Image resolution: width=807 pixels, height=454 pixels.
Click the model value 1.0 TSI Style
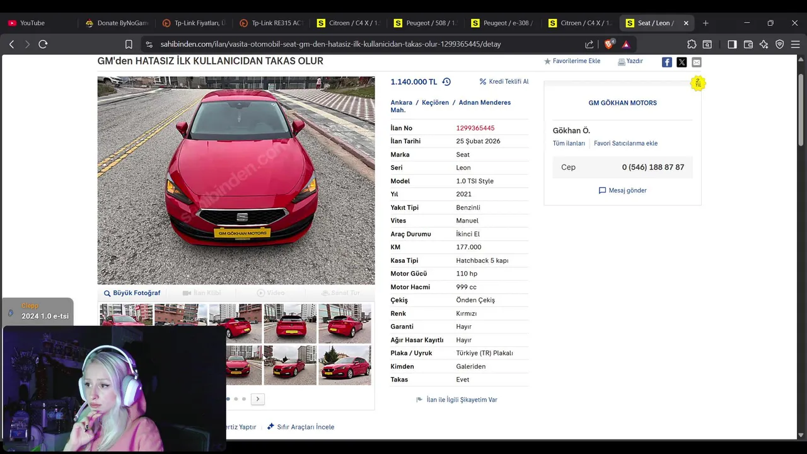pos(475,181)
